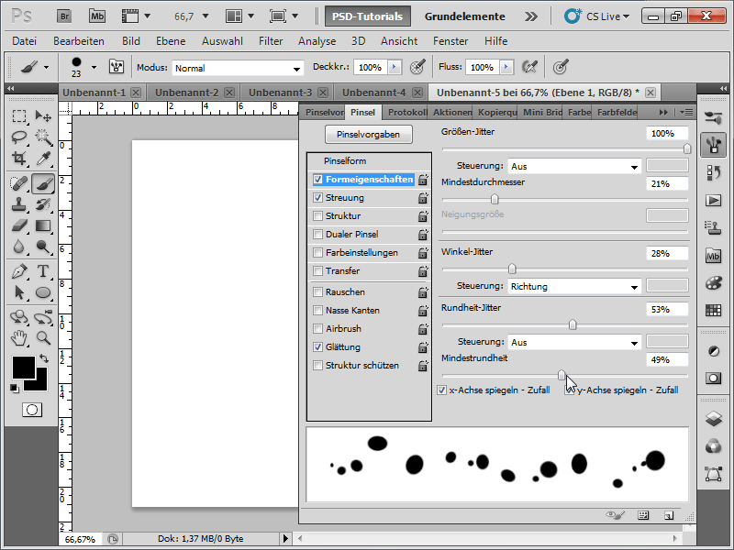Switch to the Farbfelder panel tab
The image size is (734, 550).
(617, 112)
